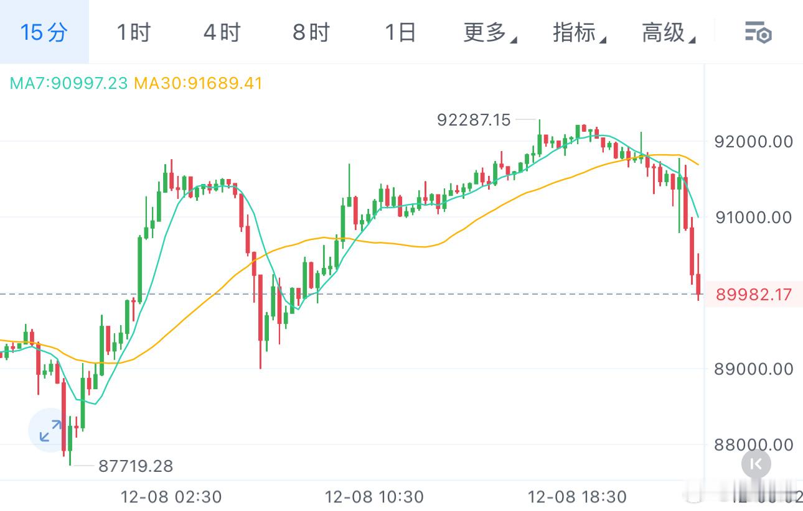Click the low price label 87719.28
The height and width of the screenshot is (511, 803).
(135, 466)
